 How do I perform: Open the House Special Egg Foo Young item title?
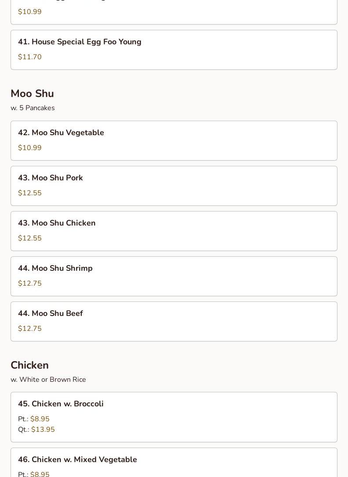click(x=80, y=42)
